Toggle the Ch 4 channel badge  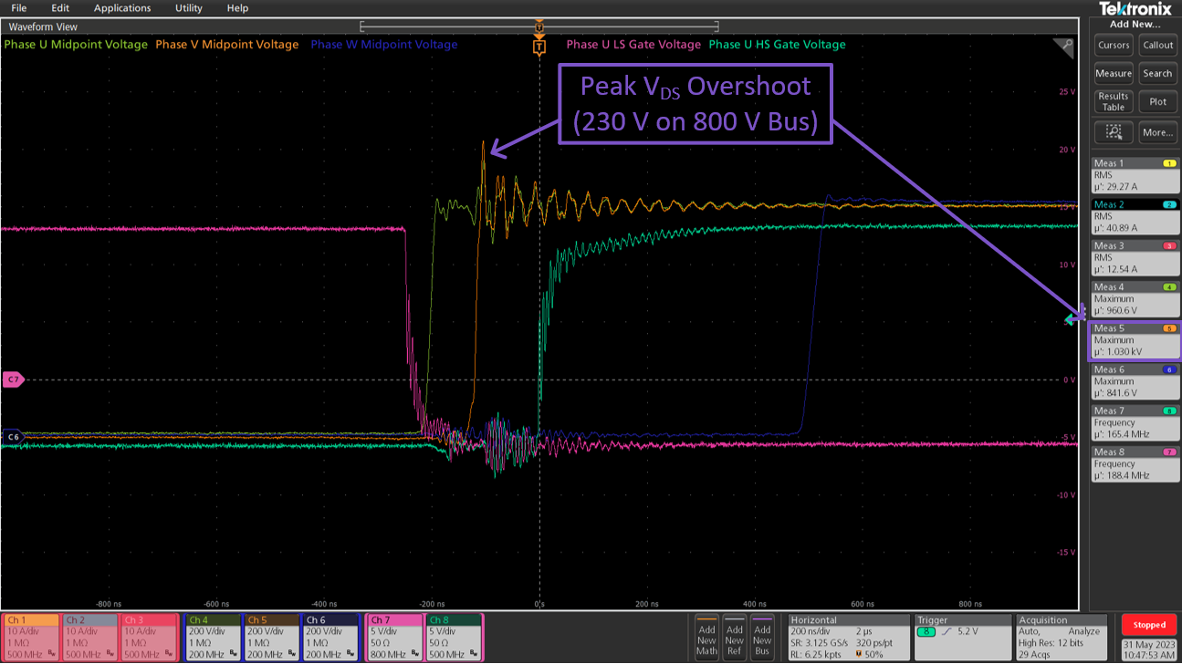coord(213,637)
